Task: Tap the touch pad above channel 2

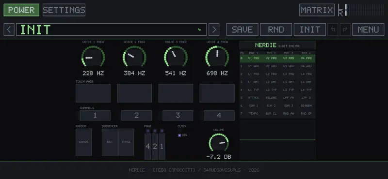Action: 134,93
